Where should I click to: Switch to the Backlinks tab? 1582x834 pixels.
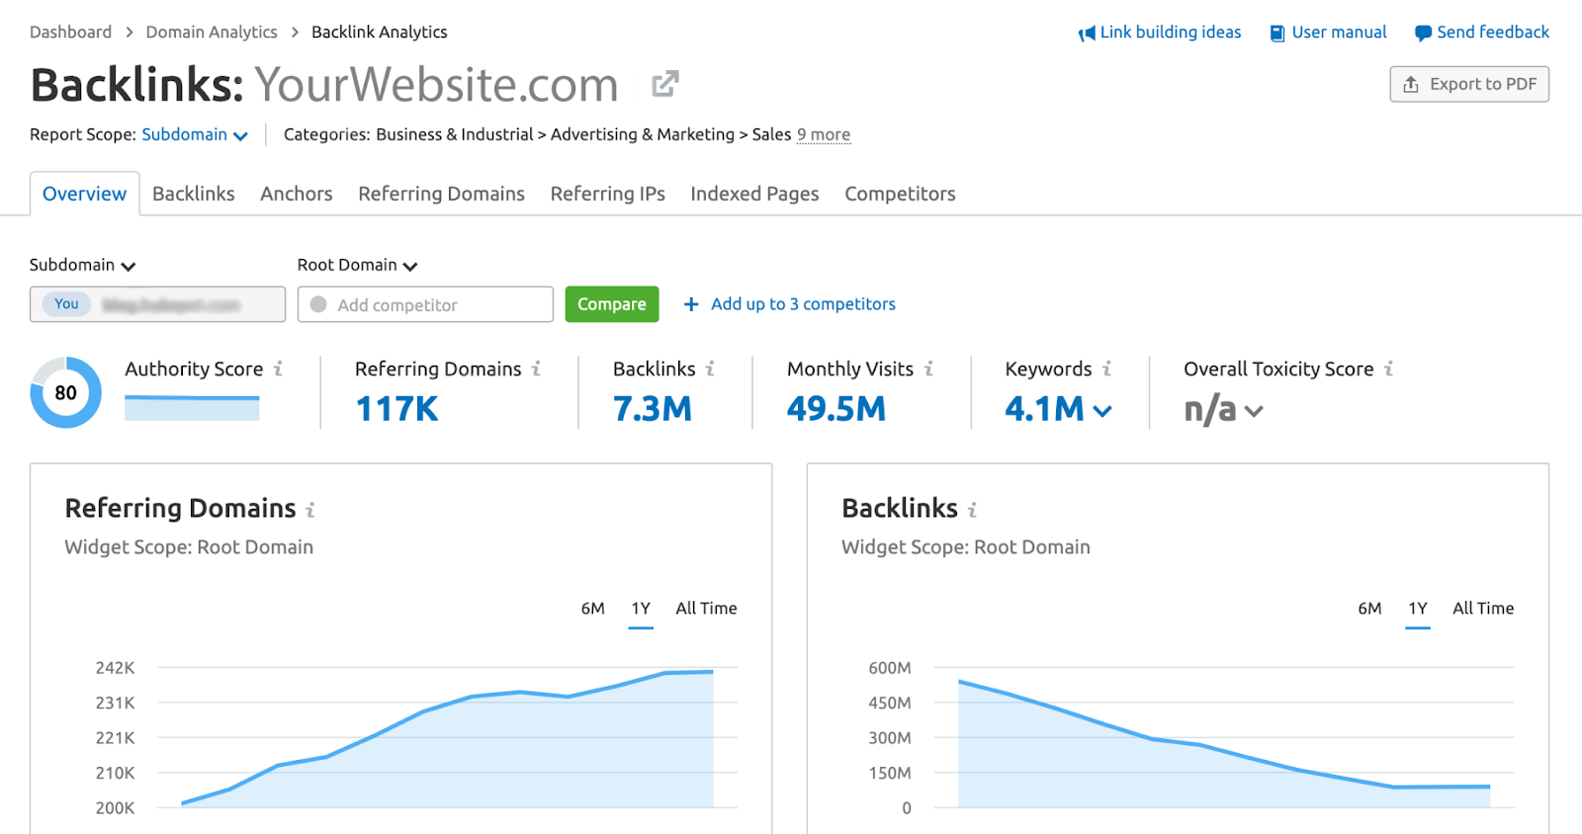coord(194,194)
